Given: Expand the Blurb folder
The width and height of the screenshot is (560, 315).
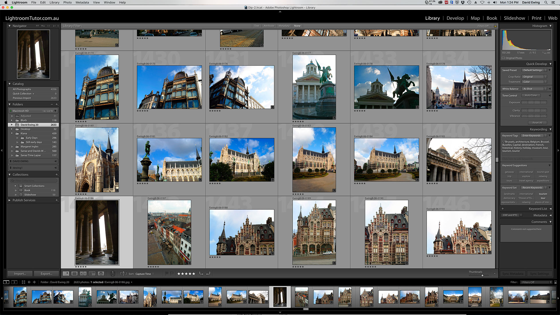Looking at the screenshot, I should [x=12, y=120].
